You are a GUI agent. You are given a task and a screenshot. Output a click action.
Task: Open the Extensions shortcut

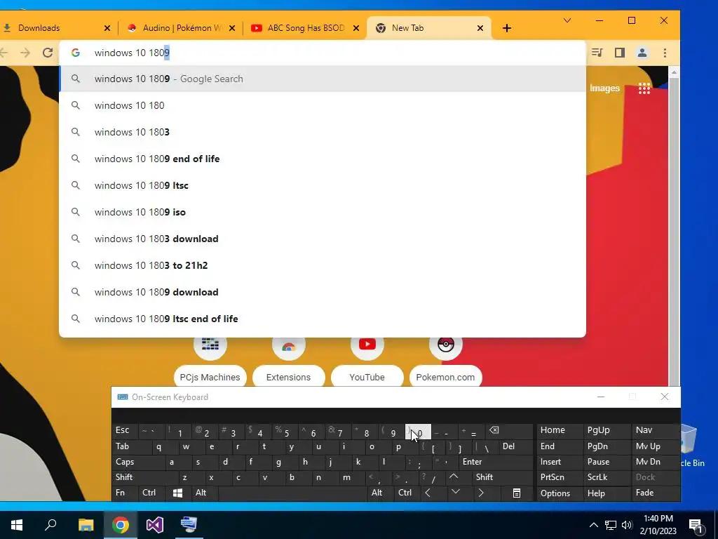click(x=288, y=377)
